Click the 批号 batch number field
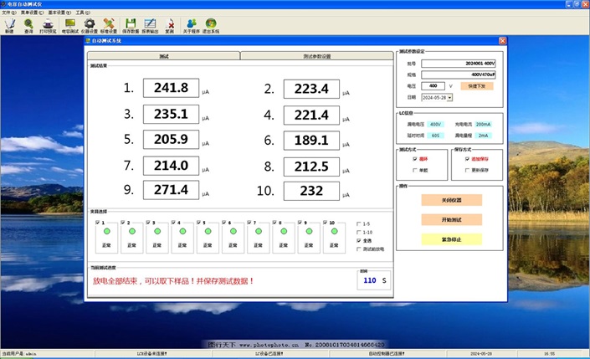 tap(459, 63)
